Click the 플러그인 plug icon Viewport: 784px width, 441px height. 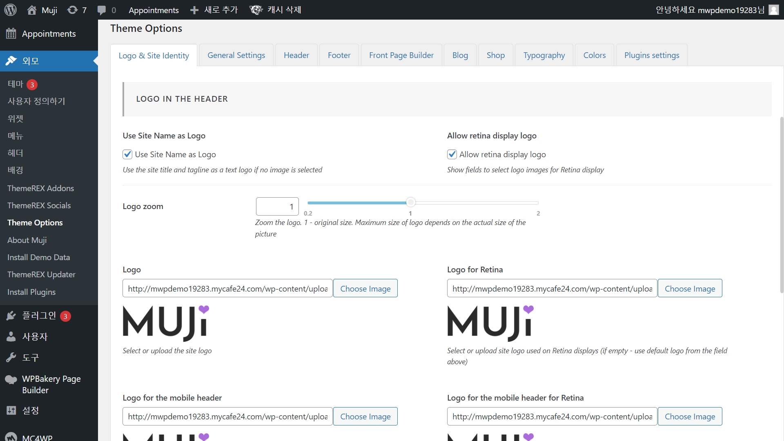pos(11,316)
